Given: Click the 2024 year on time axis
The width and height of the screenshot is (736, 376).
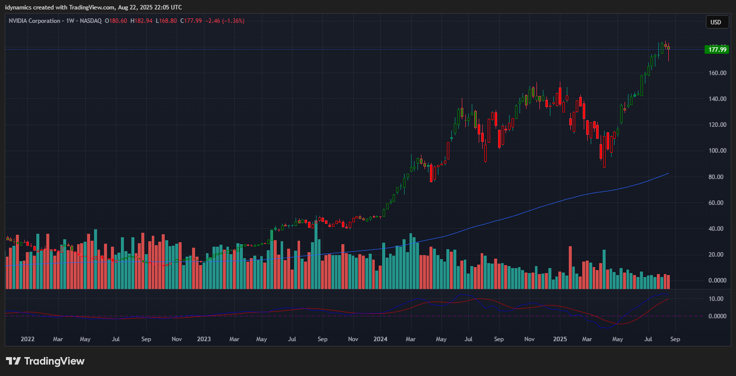Looking at the screenshot, I should pyautogui.click(x=381, y=339).
